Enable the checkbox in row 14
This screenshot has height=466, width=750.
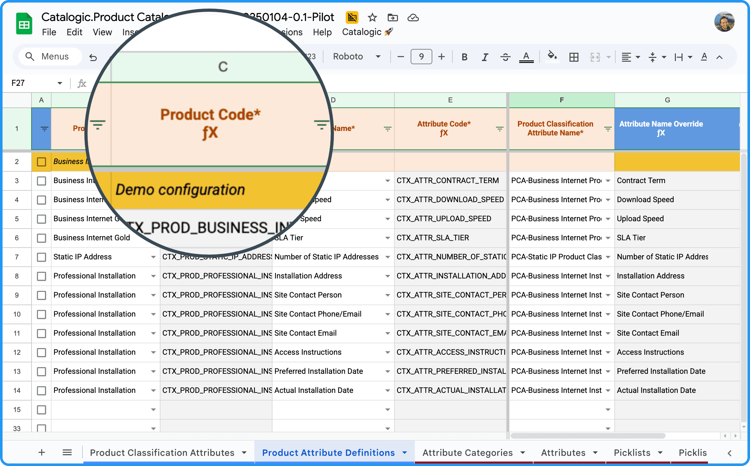41,391
